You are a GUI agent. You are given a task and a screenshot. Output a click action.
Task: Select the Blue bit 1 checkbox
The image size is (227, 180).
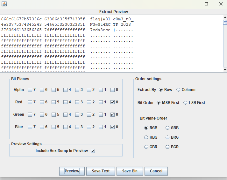coord(101,127)
